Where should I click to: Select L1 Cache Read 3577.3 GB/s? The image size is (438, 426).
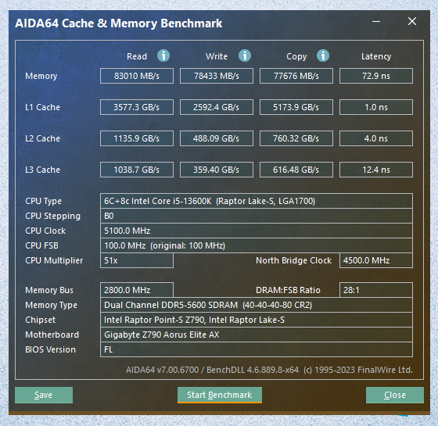pos(137,107)
